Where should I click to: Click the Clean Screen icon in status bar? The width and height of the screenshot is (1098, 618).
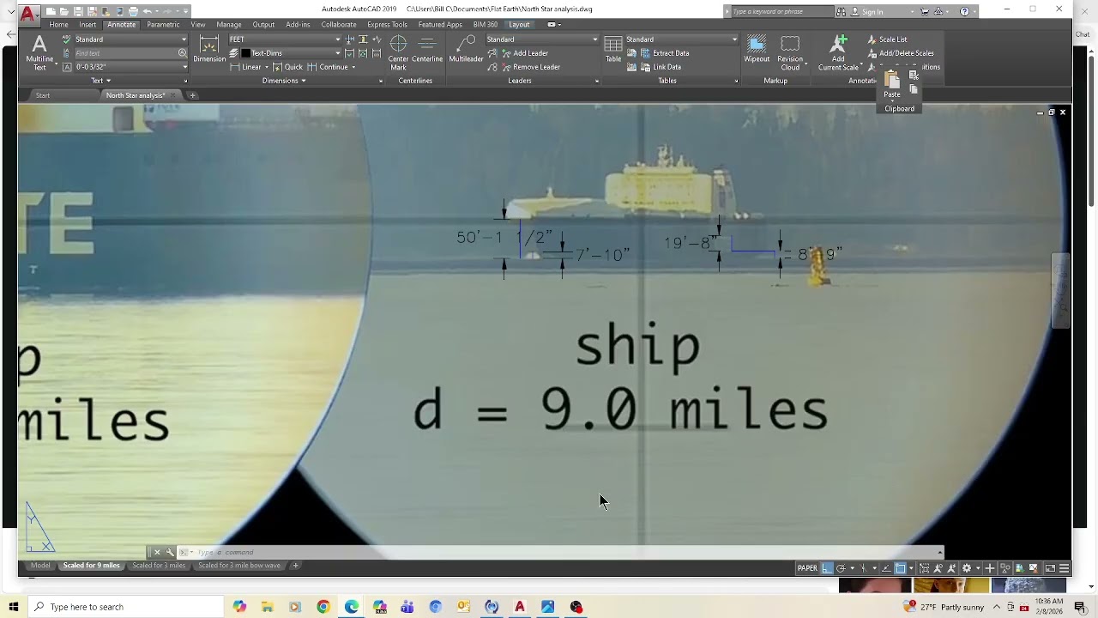1050,568
